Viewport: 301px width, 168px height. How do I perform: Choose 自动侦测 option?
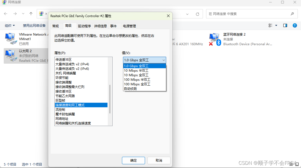tap(144, 89)
